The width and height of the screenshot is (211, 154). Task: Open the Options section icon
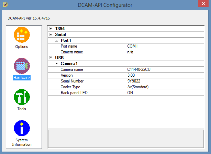click(22, 35)
